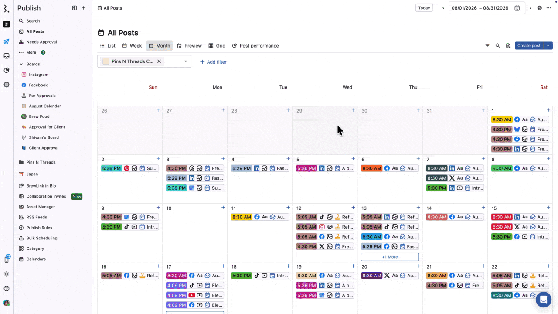Image resolution: width=558 pixels, height=314 pixels.
Task: Open the filter lines icon beside the search magnifier
Action: point(487,45)
